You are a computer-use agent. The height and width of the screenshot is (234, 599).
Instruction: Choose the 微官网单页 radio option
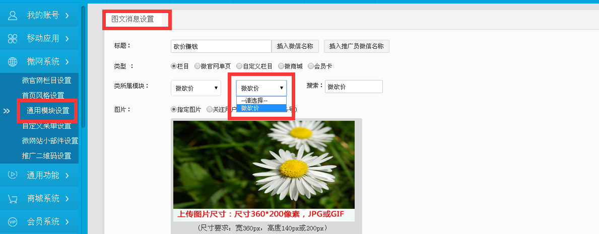(x=197, y=66)
